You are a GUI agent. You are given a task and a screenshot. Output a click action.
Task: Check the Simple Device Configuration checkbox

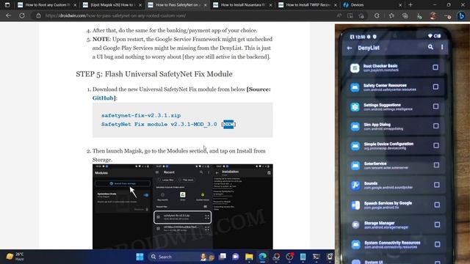(436, 145)
